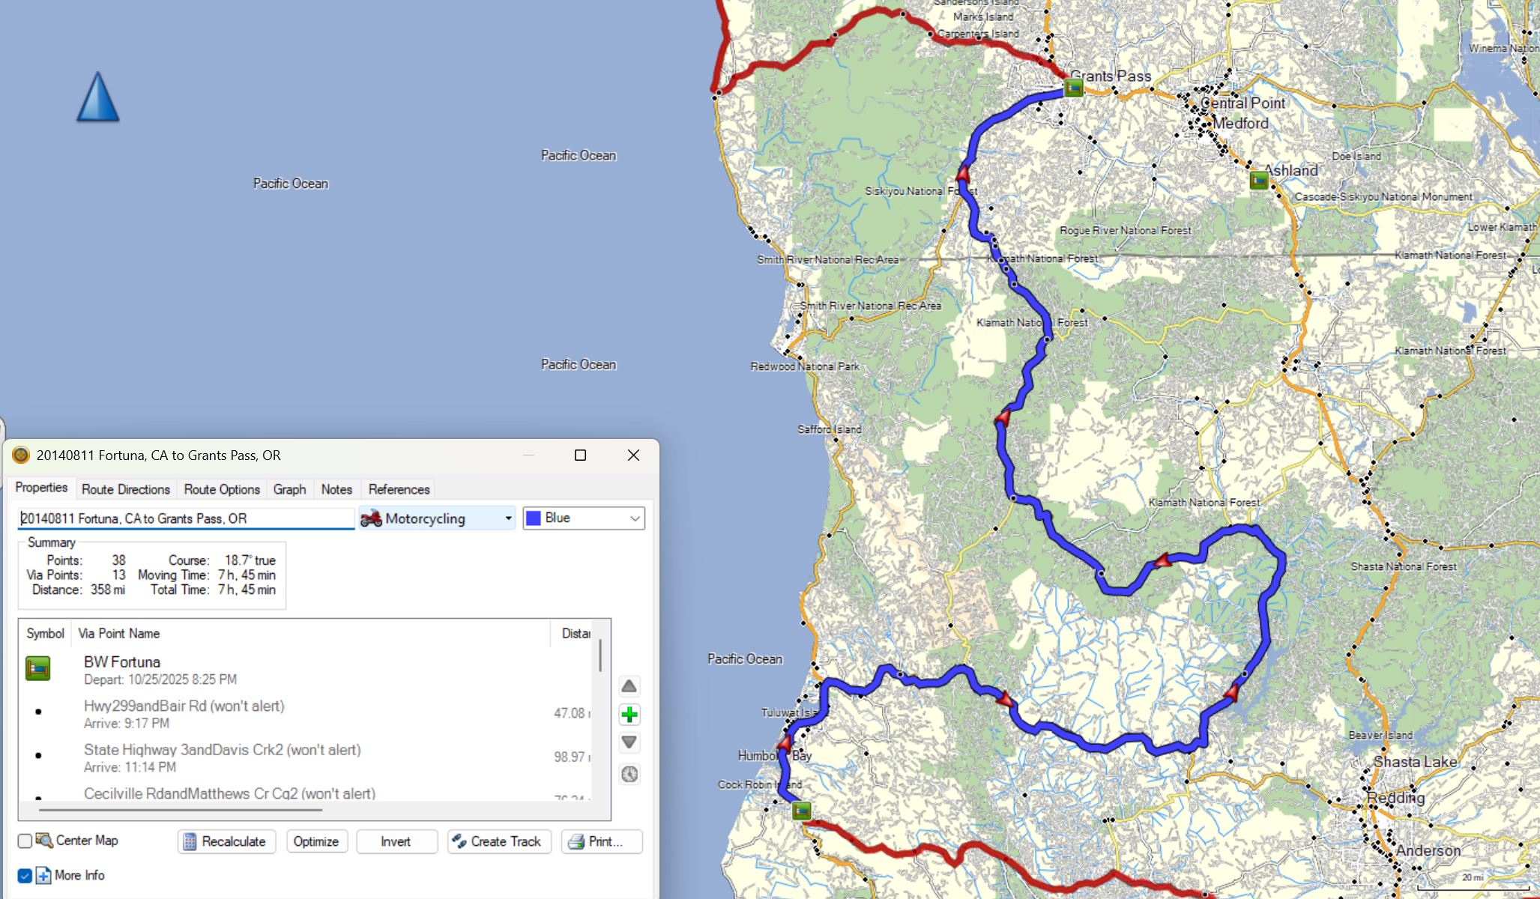1540x899 pixels.
Task: Click the Grants Pass lodging waypoint on map
Action: [x=1073, y=88]
